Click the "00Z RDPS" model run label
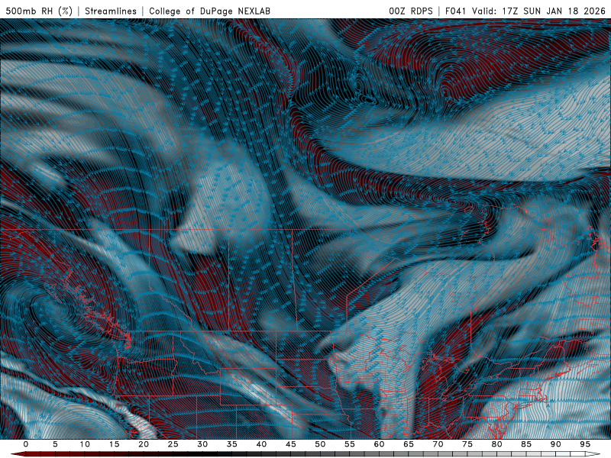Image resolution: width=611 pixels, height=458 pixels. coord(411,11)
